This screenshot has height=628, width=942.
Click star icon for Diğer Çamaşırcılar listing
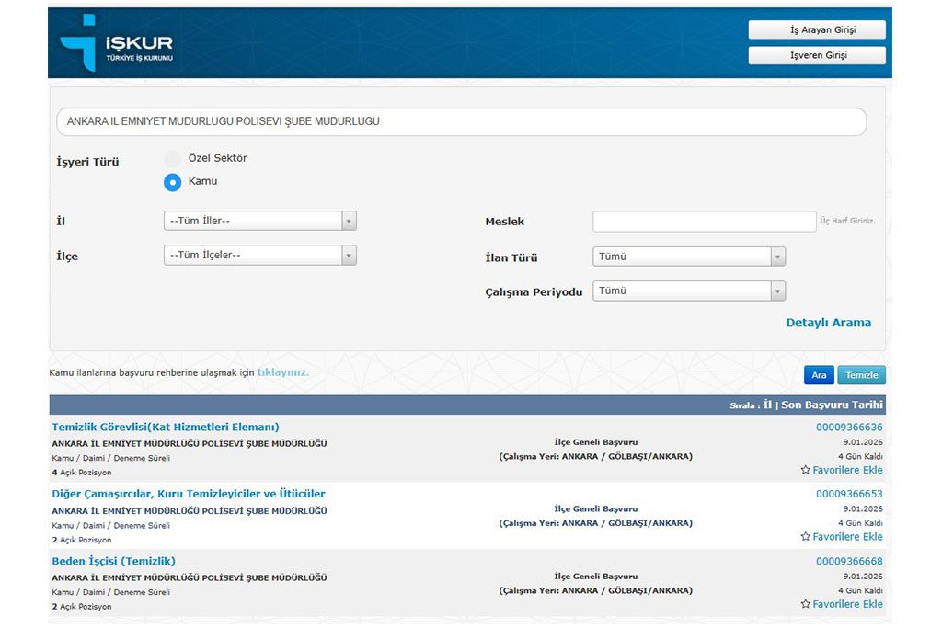pyautogui.click(x=806, y=537)
